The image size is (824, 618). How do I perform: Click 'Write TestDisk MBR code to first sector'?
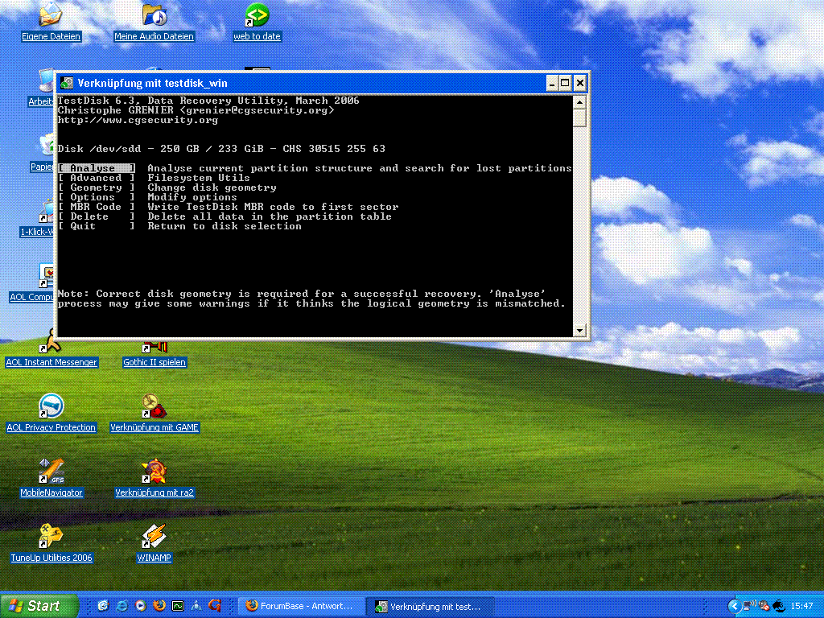coord(273,207)
